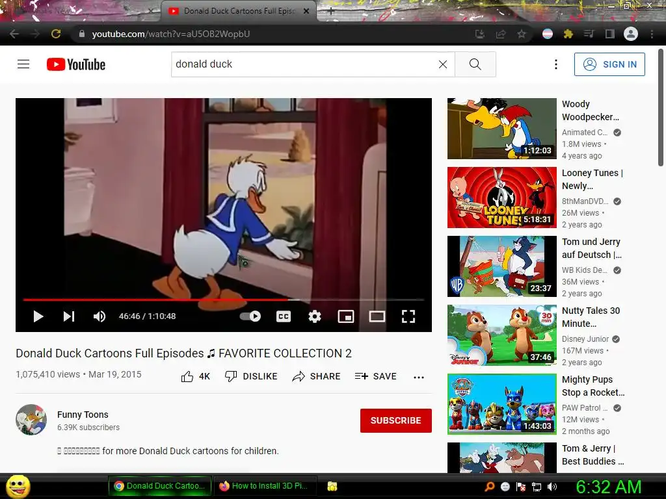Switch to Donald Duck Cartoons browser tab
Viewport: 666px width, 499px height.
[x=238, y=11]
